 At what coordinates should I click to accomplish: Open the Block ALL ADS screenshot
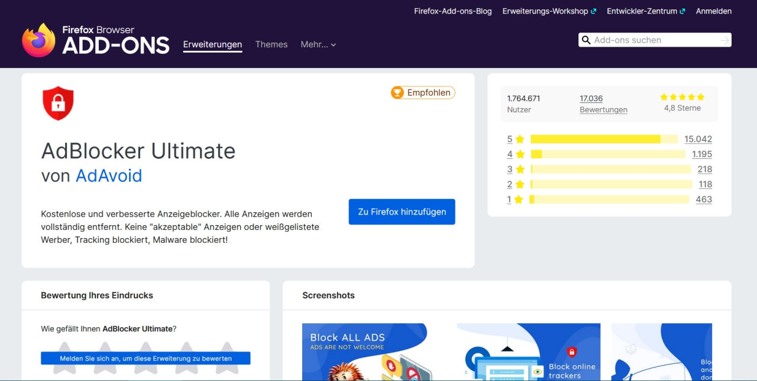(374, 351)
